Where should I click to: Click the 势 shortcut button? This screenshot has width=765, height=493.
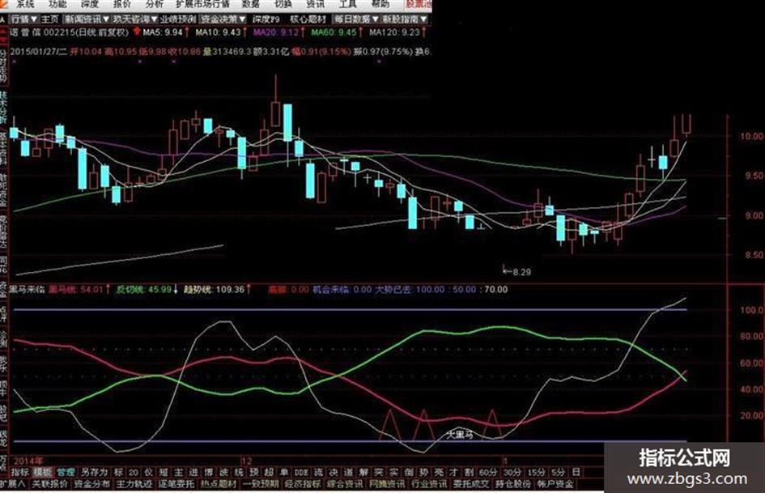click(x=424, y=472)
